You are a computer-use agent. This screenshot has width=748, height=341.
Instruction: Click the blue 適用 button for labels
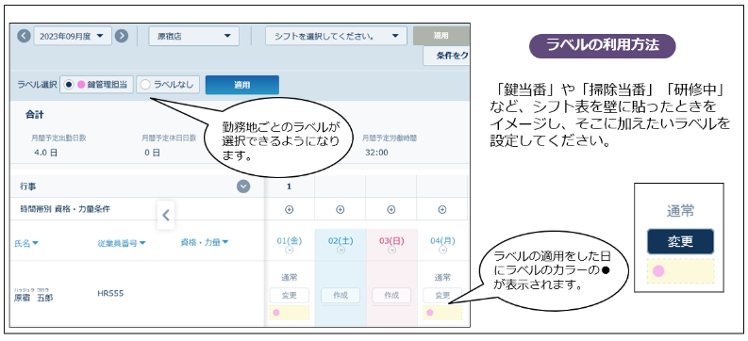click(x=242, y=85)
